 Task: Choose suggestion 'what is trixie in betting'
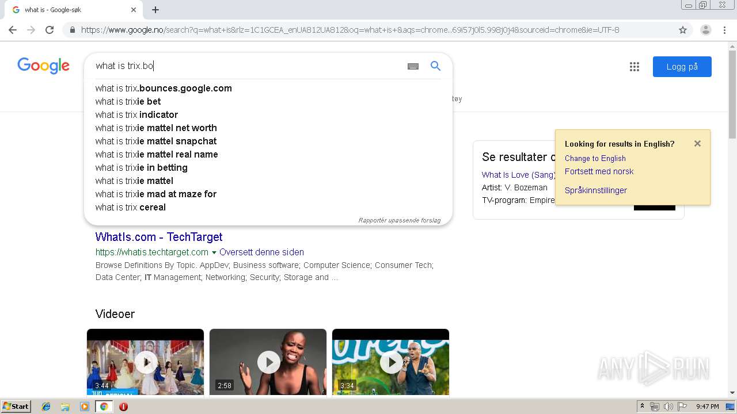click(x=268, y=167)
